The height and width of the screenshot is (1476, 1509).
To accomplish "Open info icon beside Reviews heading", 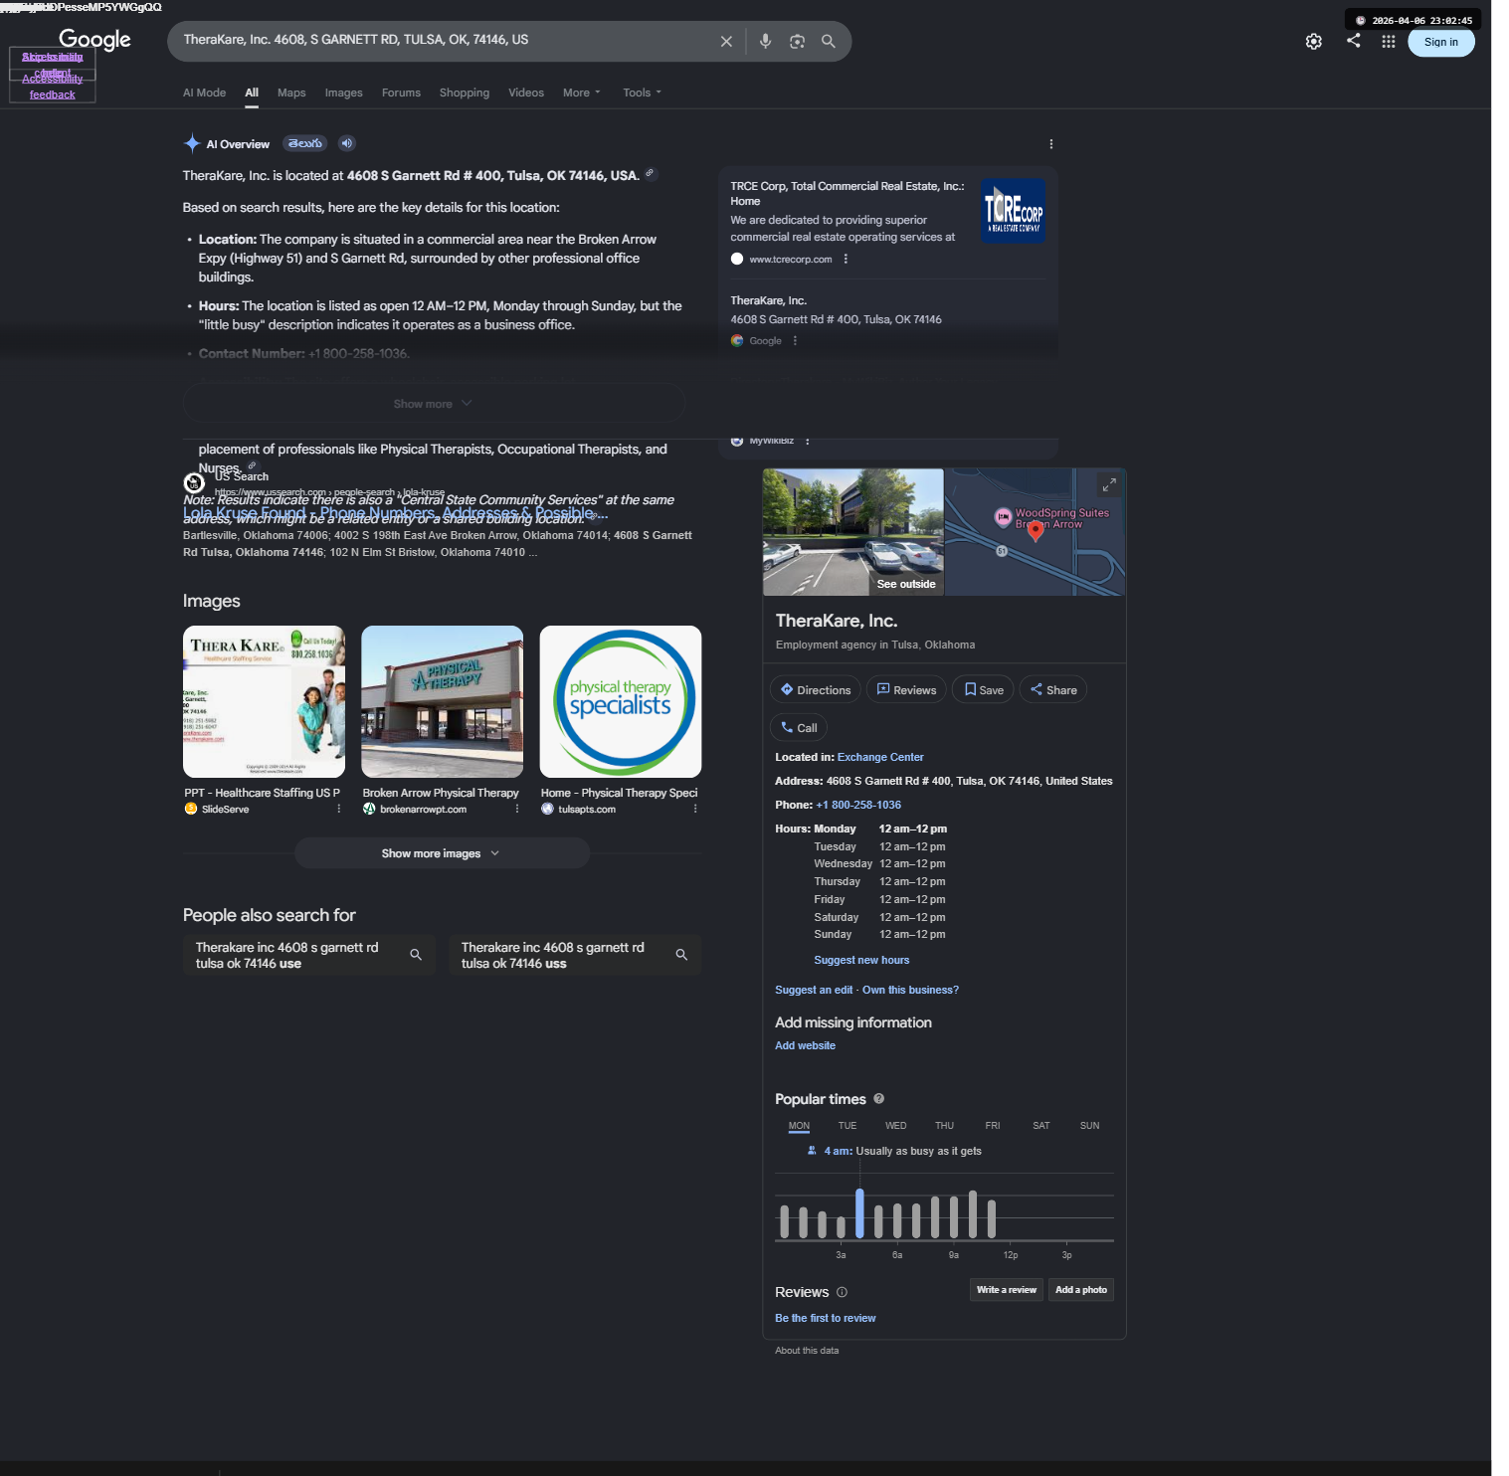I will pos(842,1292).
